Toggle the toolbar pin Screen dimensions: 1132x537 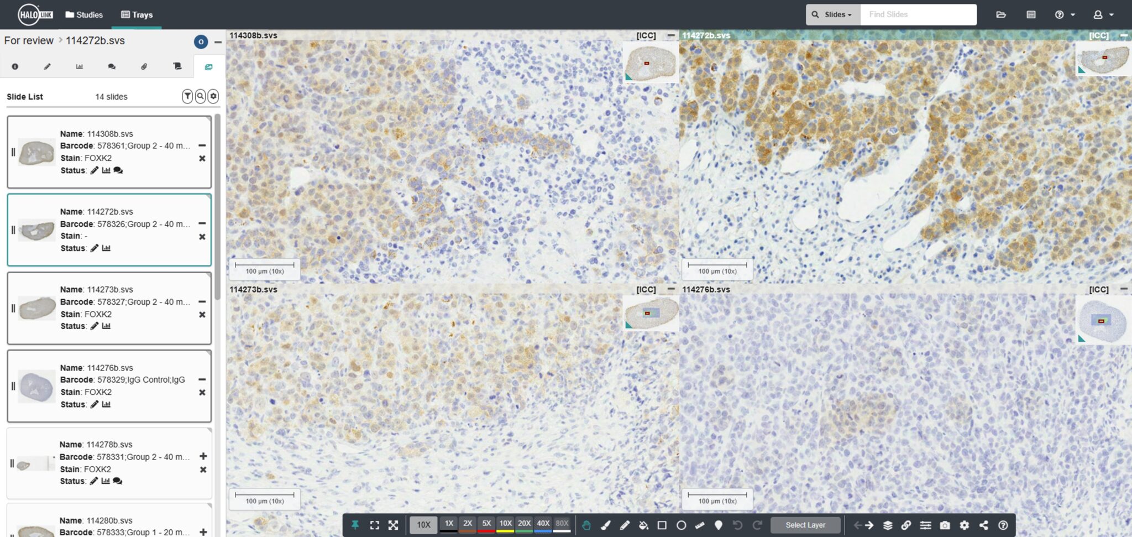(355, 524)
